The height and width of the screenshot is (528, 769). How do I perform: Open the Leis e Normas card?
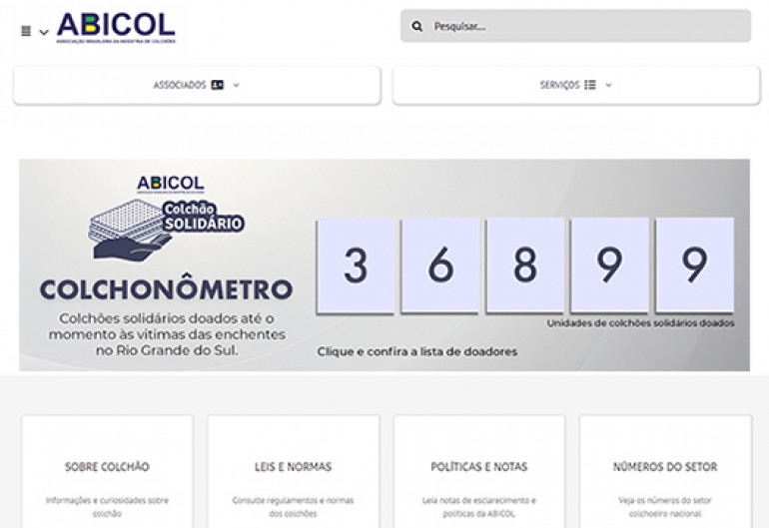pyautogui.click(x=293, y=467)
